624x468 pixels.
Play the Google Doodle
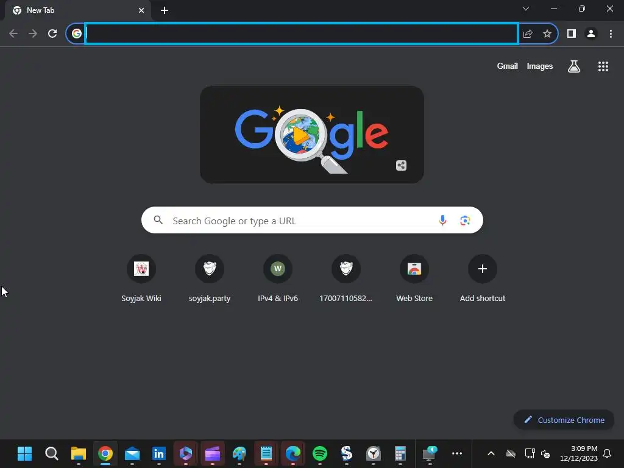pos(300,136)
